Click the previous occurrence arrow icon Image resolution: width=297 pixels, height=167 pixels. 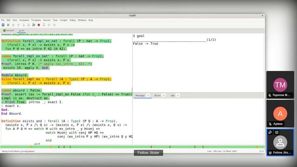[x=49, y=25]
